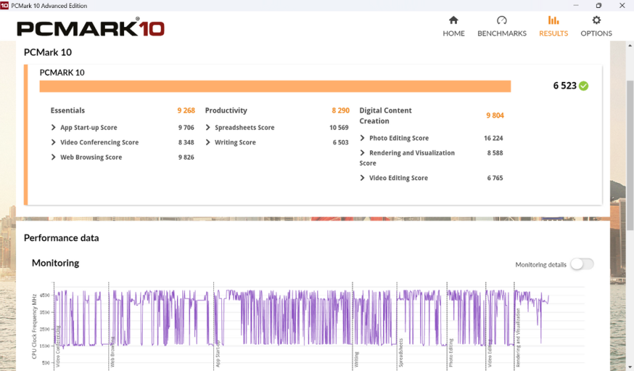634x371 pixels.
Task: Click the overall score 6 523
Action: coord(565,86)
